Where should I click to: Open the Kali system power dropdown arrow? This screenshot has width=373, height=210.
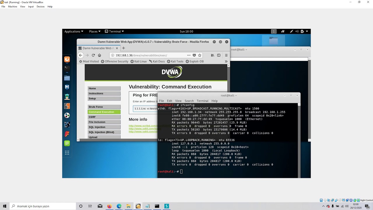pyautogui.click(x=307, y=31)
